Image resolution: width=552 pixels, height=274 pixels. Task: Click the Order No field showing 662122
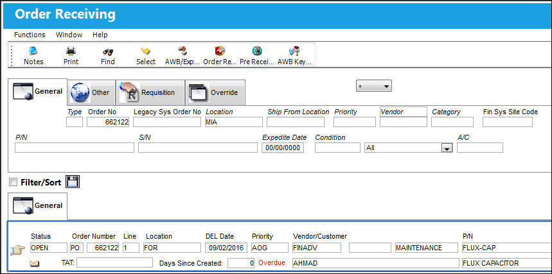tap(108, 122)
